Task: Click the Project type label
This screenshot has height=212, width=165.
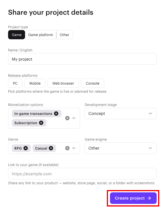Action: [x=18, y=27]
